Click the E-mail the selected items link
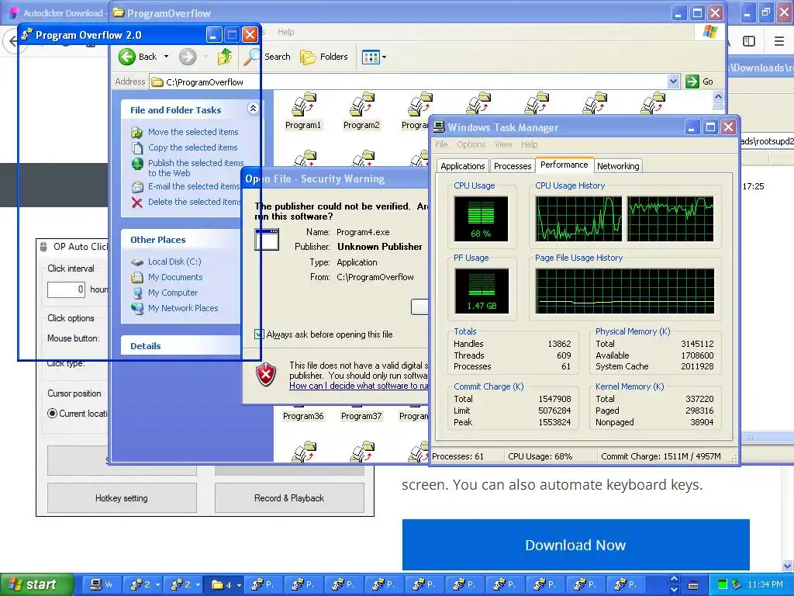 point(193,186)
